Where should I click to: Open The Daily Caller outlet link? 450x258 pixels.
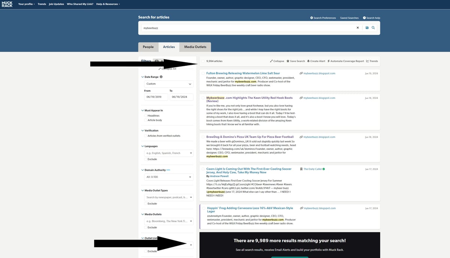[313, 169]
